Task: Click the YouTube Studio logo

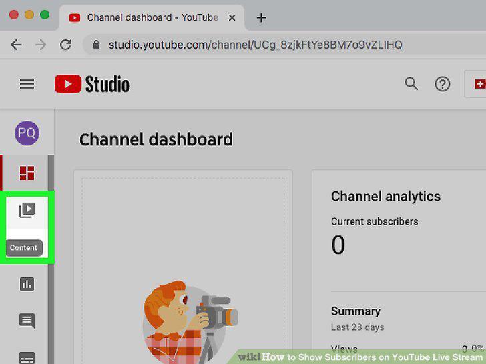Action: 92,84
